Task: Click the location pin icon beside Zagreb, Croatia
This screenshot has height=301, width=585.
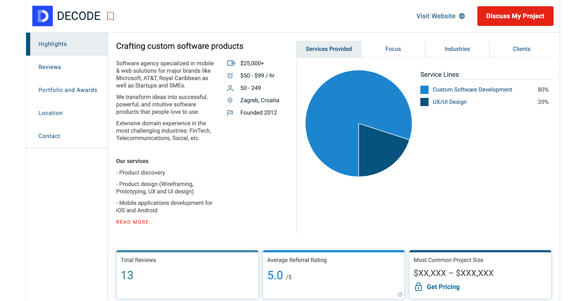Action: tap(230, 100)
